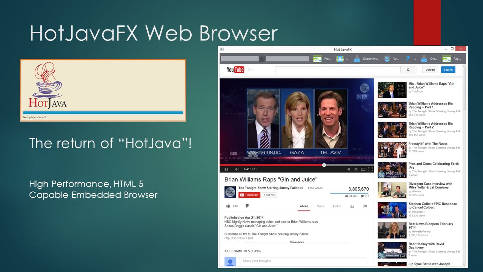The width and height of the screenshot is (483, 272).
Task: Click the Watch Later clock icon
Action: click(349, 169)
